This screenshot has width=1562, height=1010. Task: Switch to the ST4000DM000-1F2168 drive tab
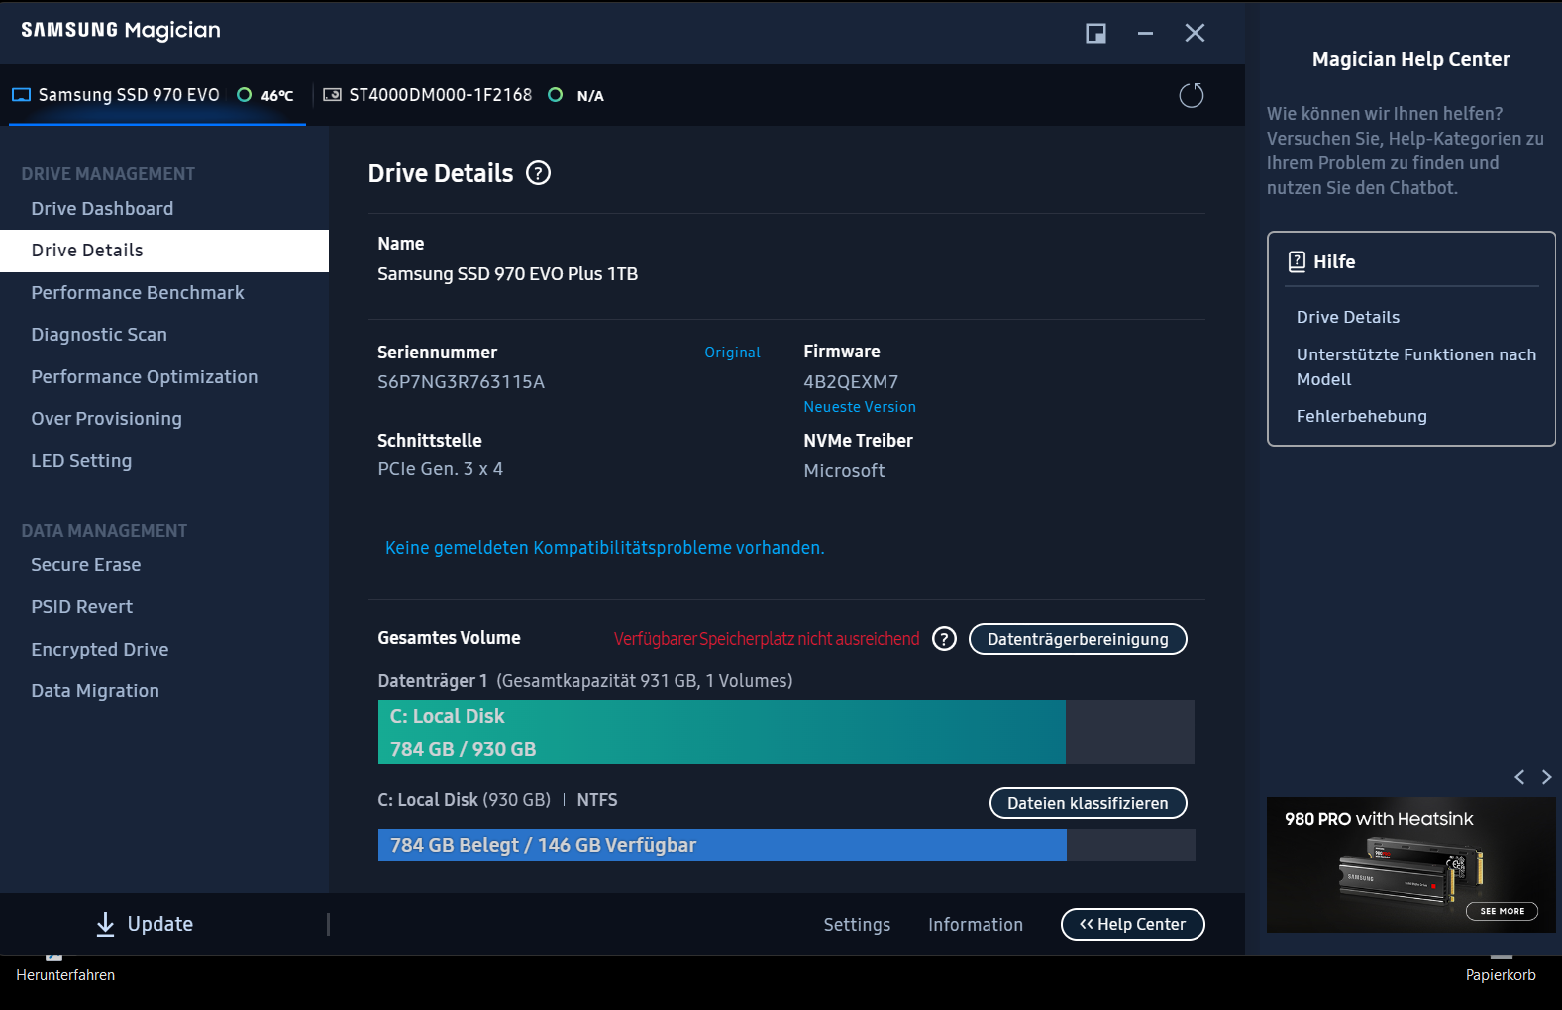[464, 95]
